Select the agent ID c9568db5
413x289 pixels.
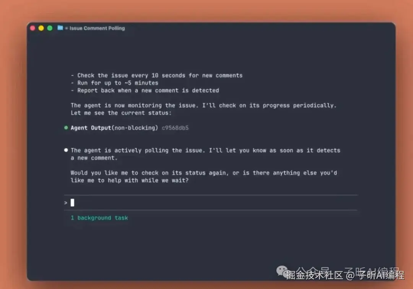[x=175, y=128]
